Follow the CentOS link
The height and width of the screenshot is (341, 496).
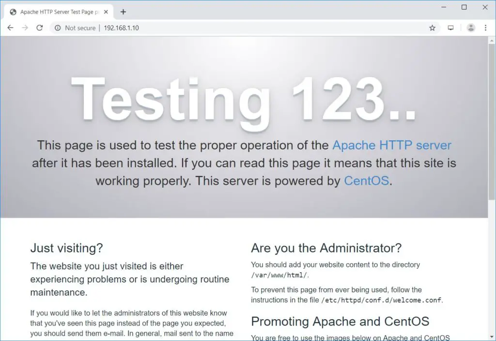point(366,181)
